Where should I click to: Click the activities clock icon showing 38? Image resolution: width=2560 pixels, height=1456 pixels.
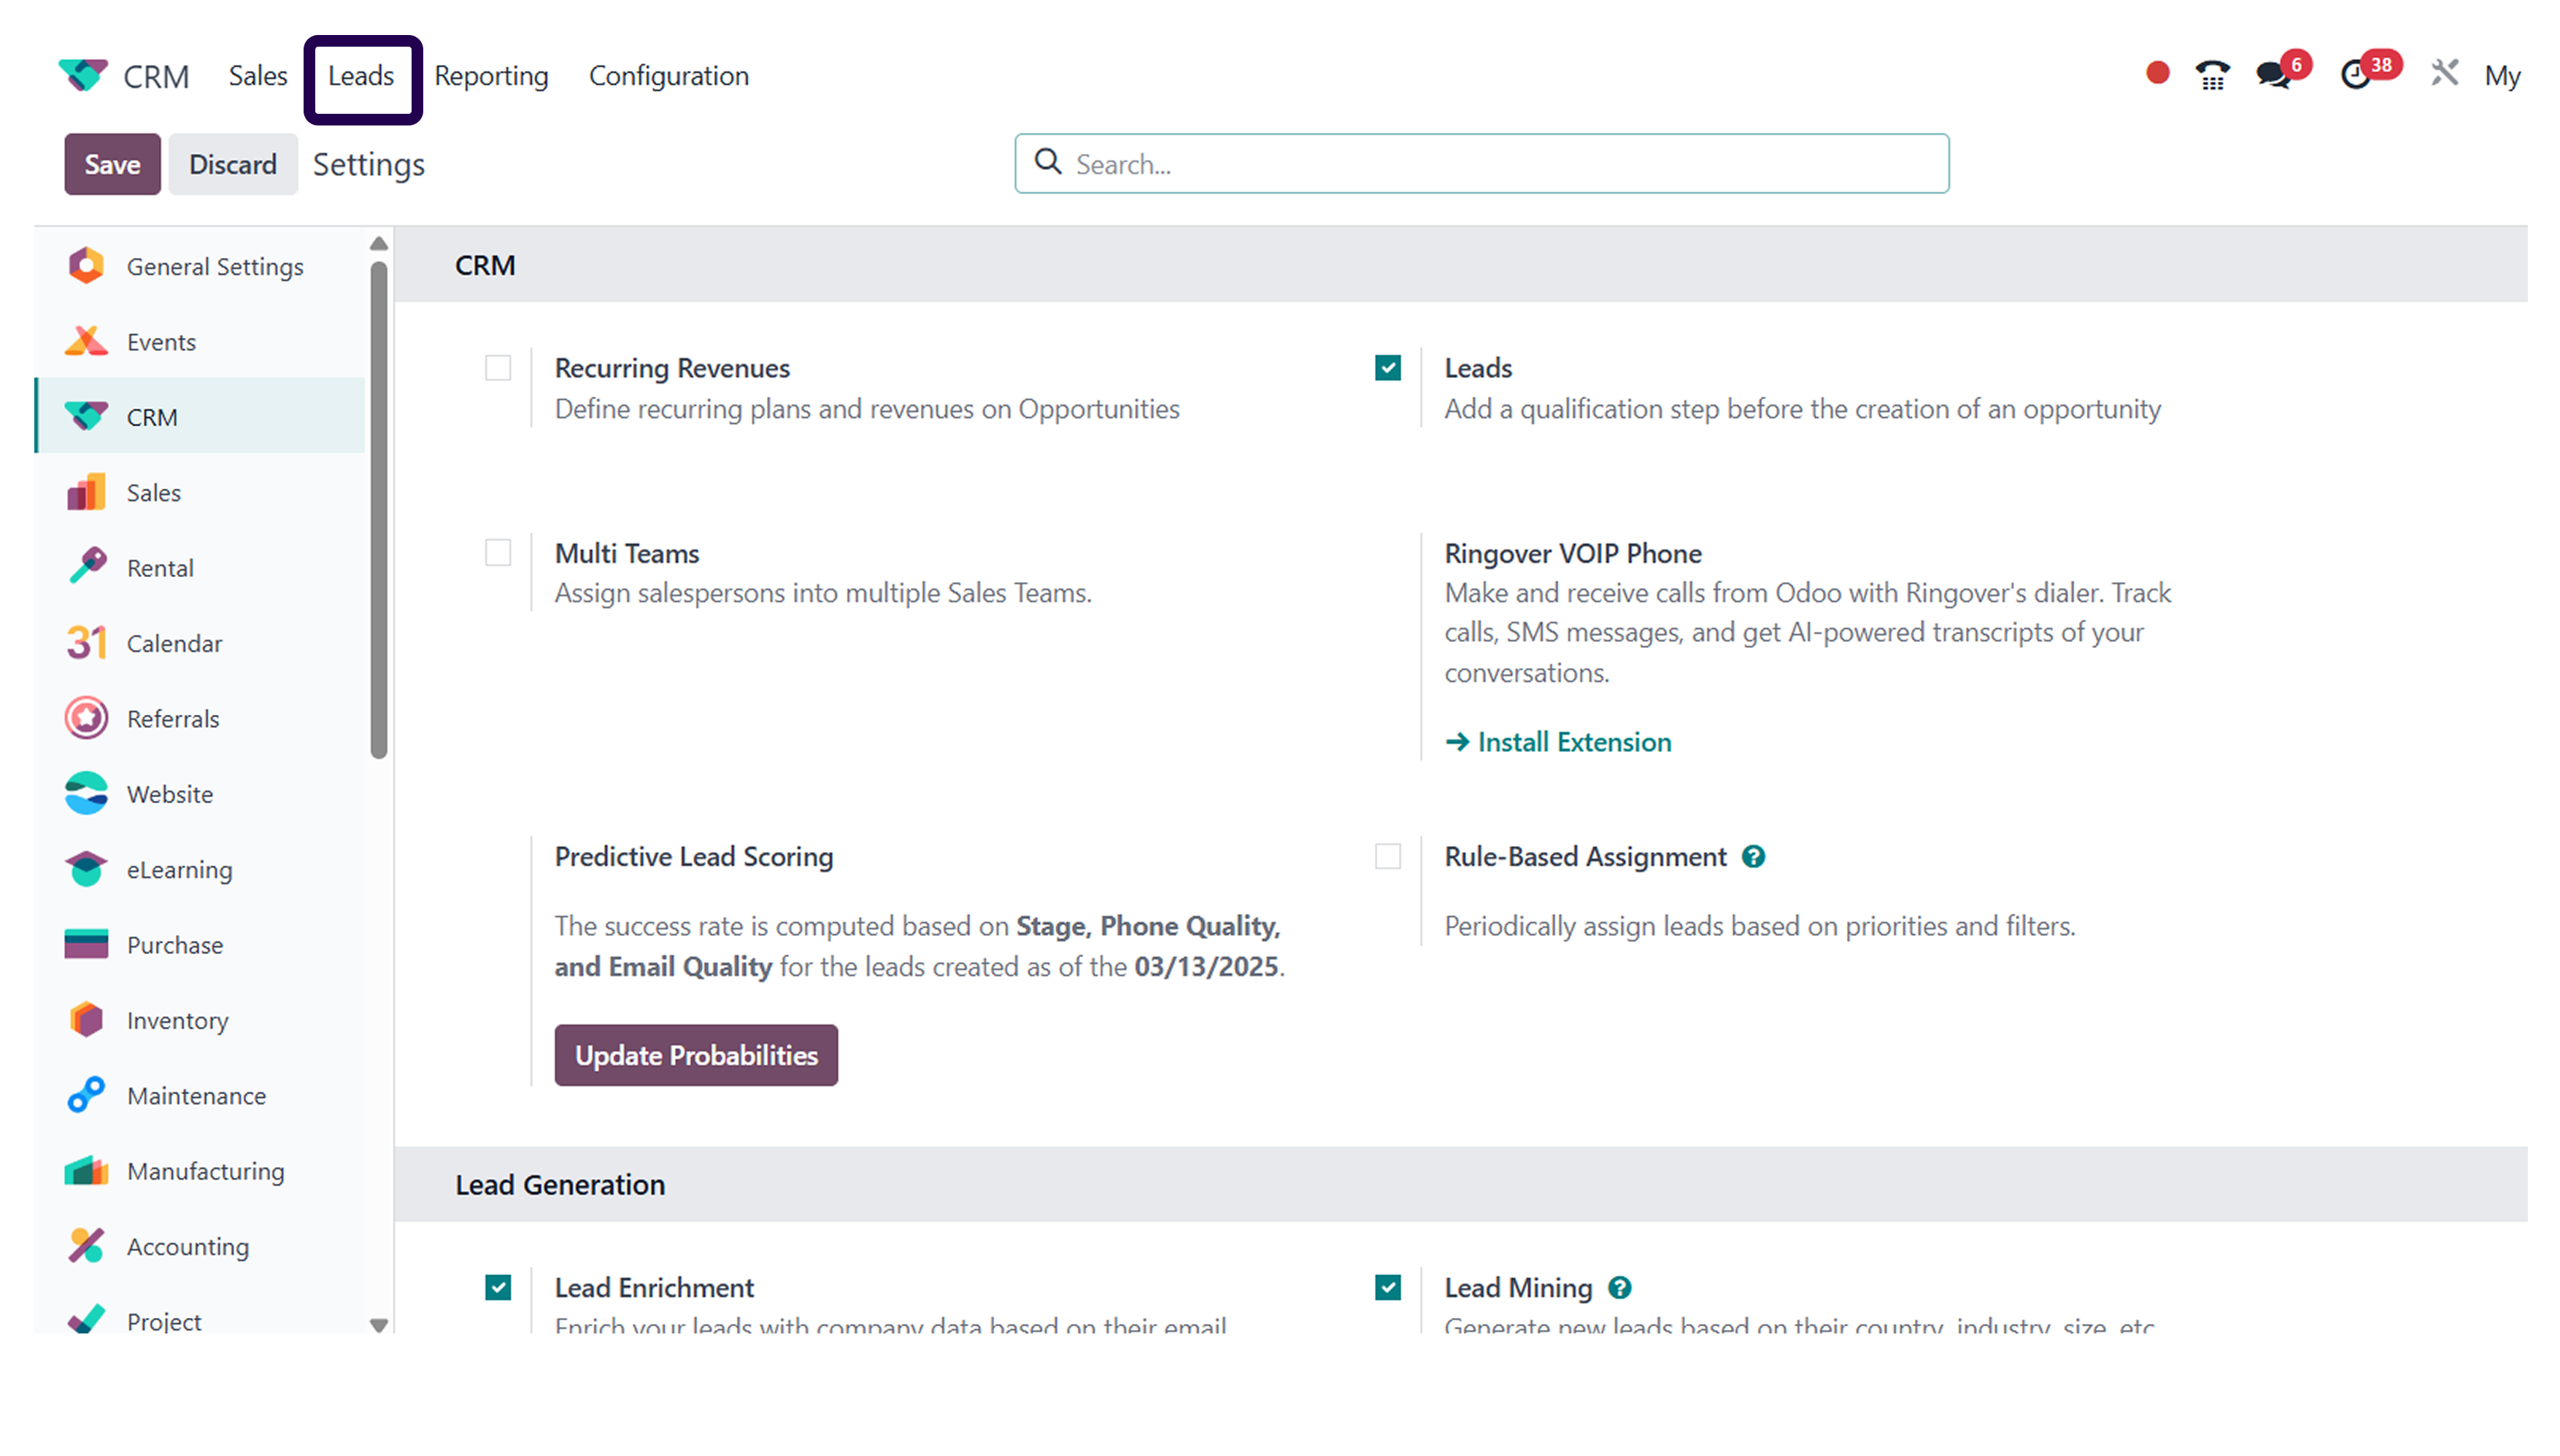[2356, 75]
